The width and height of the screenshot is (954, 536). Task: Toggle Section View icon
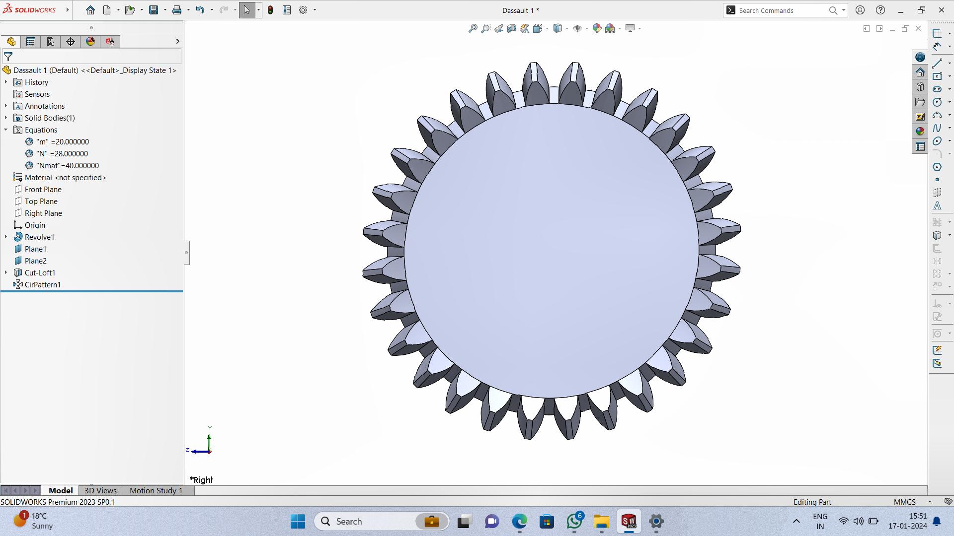[512, 28]
